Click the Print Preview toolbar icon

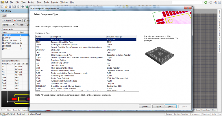[18, 7]
